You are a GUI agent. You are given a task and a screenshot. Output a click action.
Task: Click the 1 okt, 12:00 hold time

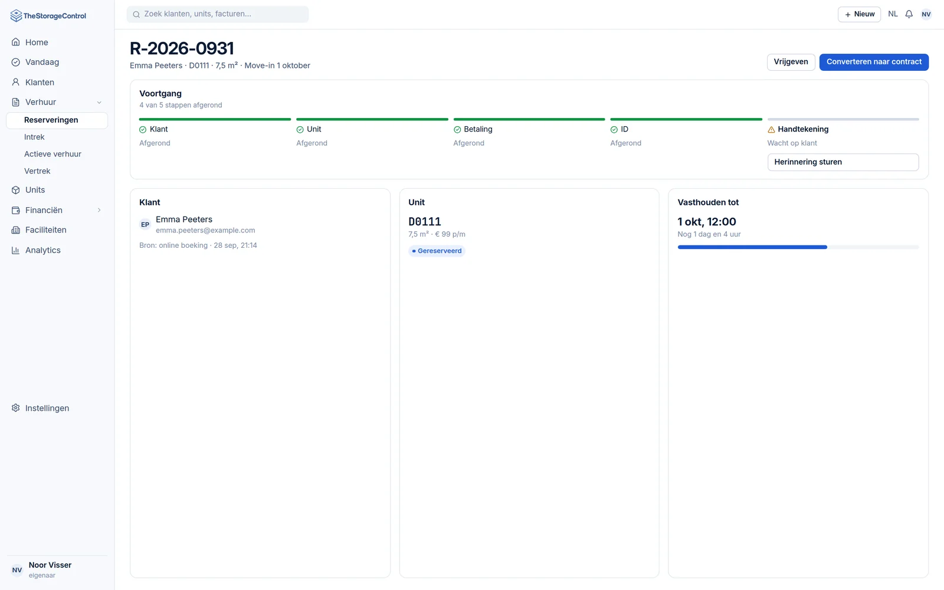point(707,222)
